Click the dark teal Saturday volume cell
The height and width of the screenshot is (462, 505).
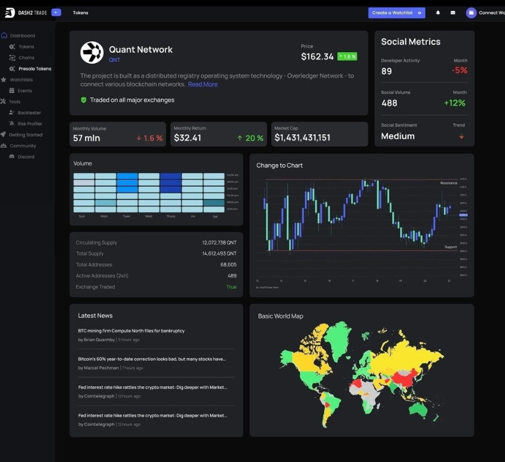coord(214,202)
